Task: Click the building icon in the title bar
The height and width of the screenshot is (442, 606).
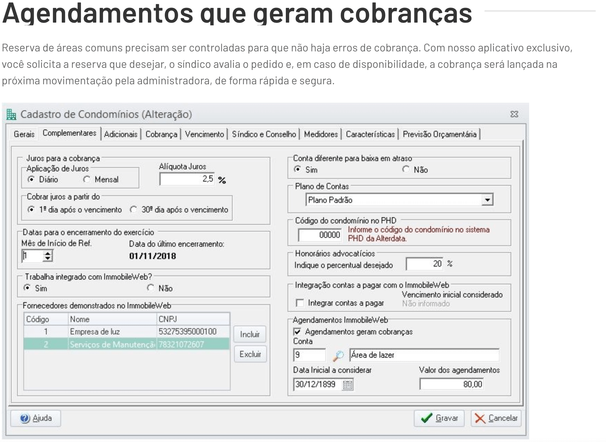Action: click(11, 114)
